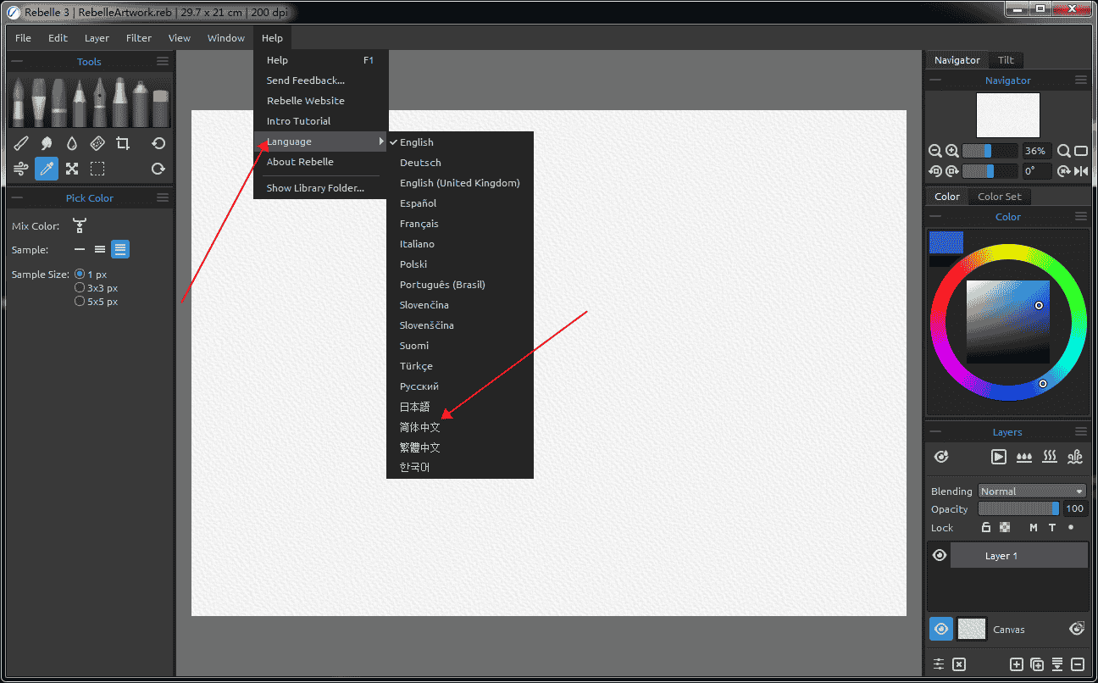Toggle Canvas visibility eye button

[940, 629]
